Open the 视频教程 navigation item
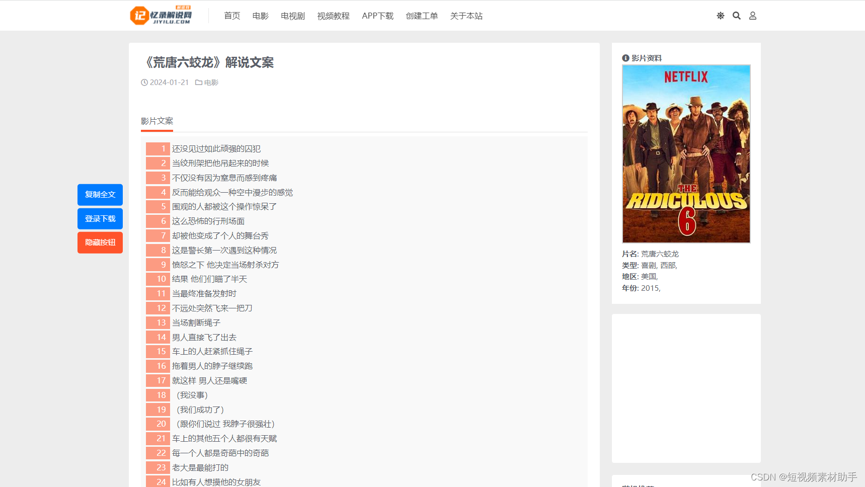The image size is (865, 487). point(333,16)
